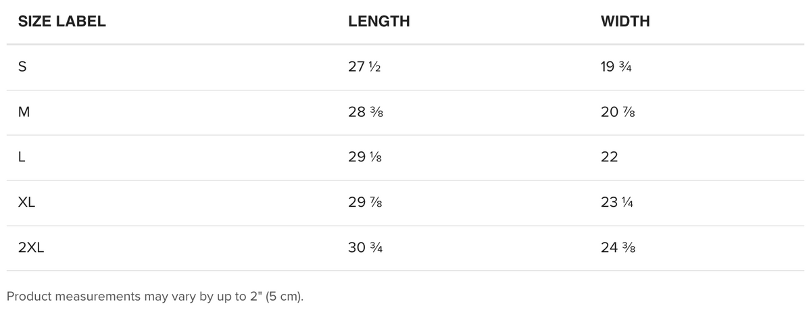Select the L size label

tap(22, 157)
